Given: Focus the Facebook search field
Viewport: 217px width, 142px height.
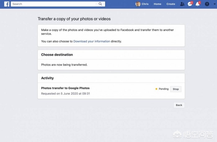Looking at the screenshot, I should 54,4.
